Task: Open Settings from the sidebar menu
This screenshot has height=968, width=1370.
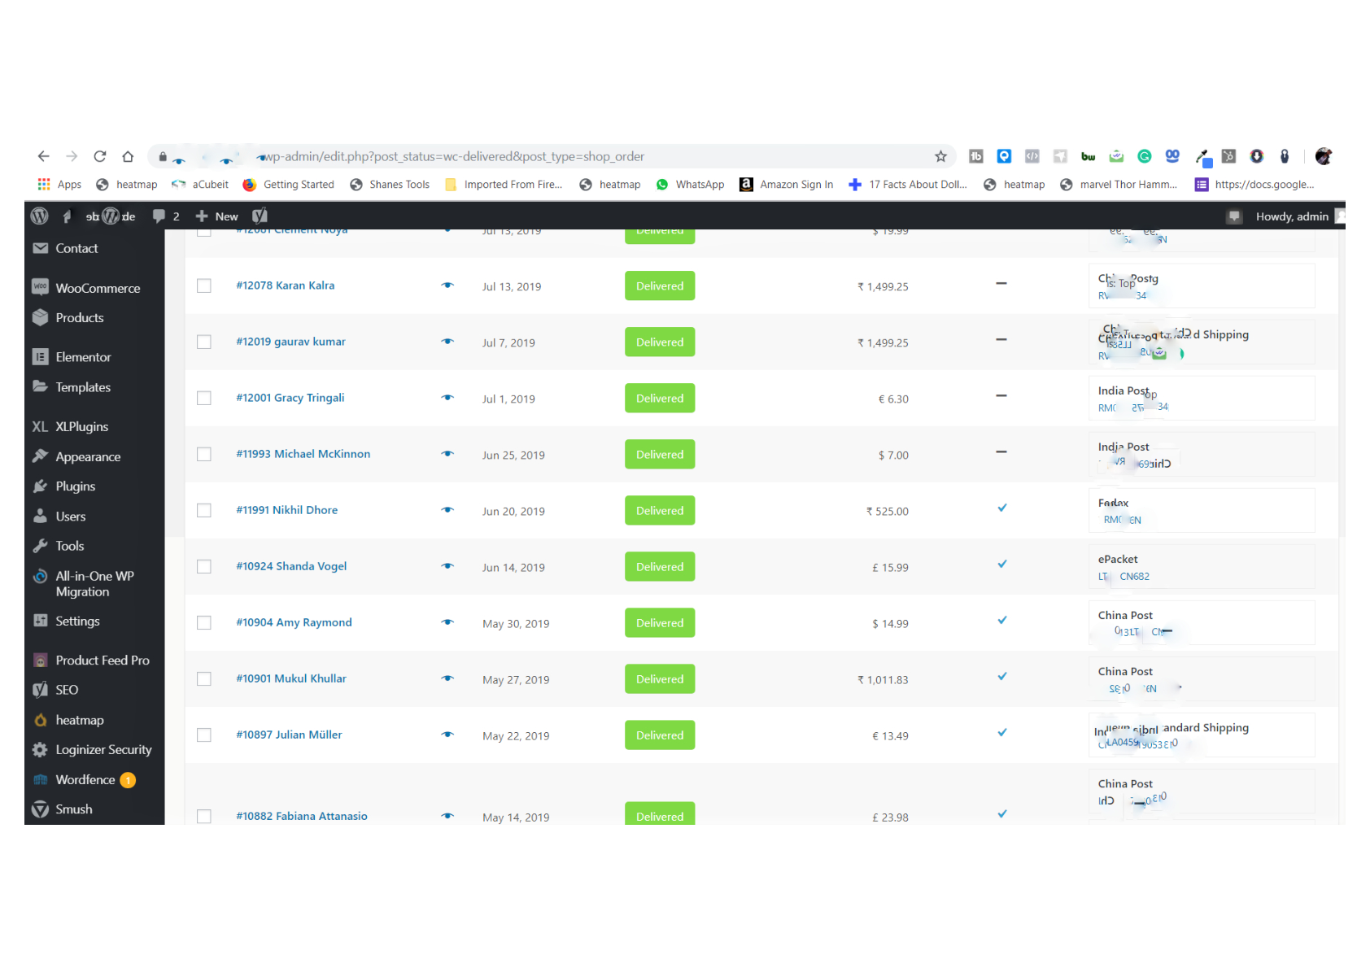Action: [x=77, y=621]
